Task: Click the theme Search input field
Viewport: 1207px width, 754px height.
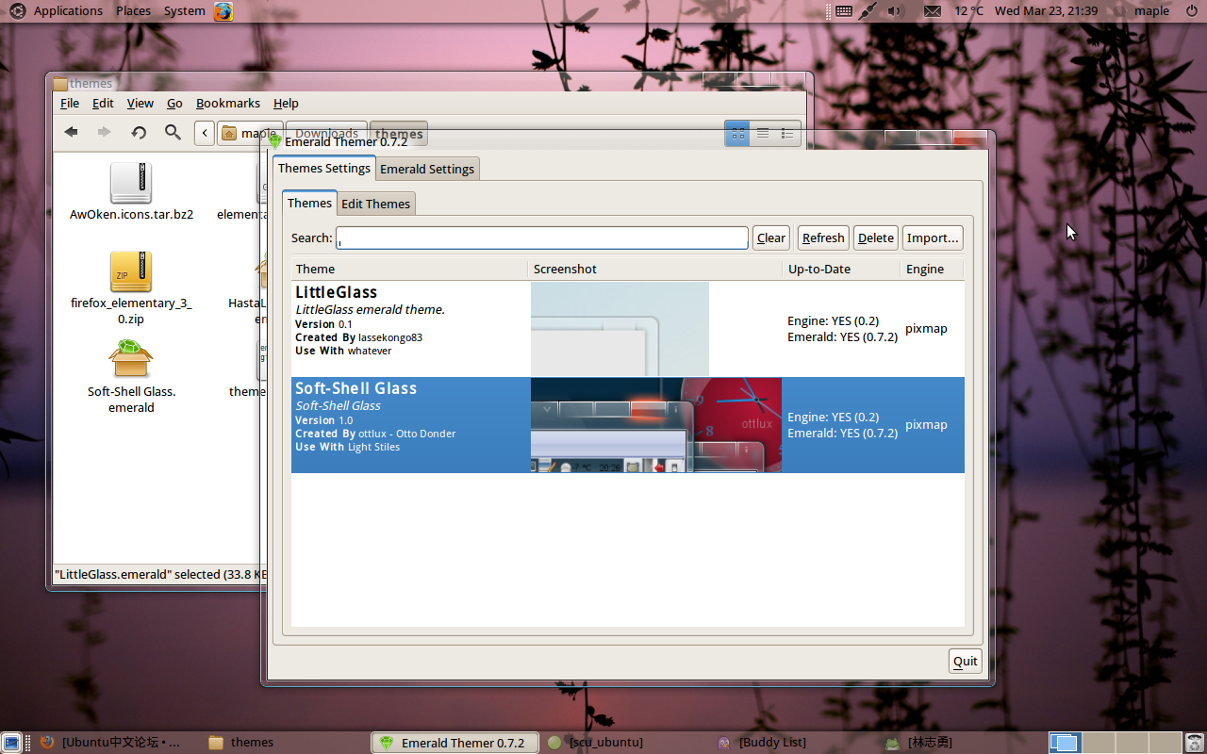Action: [x=542, y=238]
